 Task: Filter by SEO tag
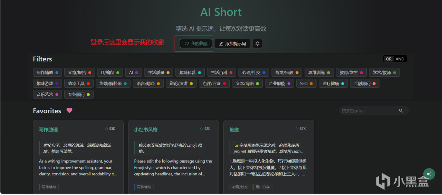(x=306, y=84)
